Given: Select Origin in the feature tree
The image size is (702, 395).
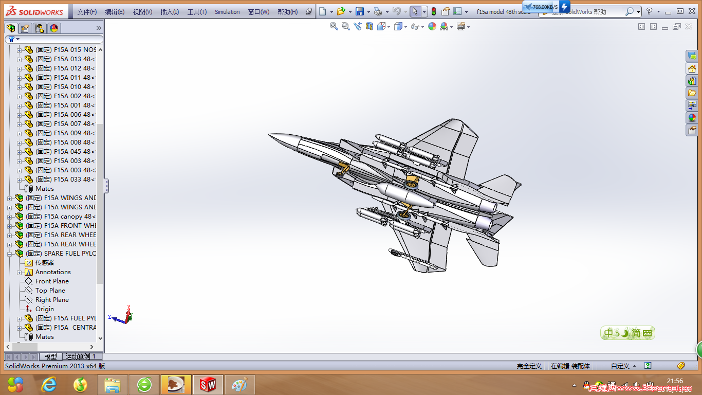Looking at the screenshot, I should [45, 309].
